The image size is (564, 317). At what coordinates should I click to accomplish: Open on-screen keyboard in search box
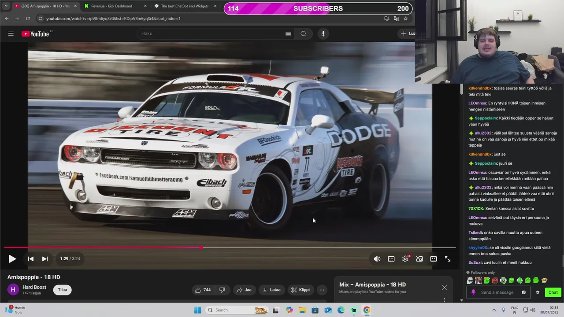pyautogui.click(x=288, y=34)
